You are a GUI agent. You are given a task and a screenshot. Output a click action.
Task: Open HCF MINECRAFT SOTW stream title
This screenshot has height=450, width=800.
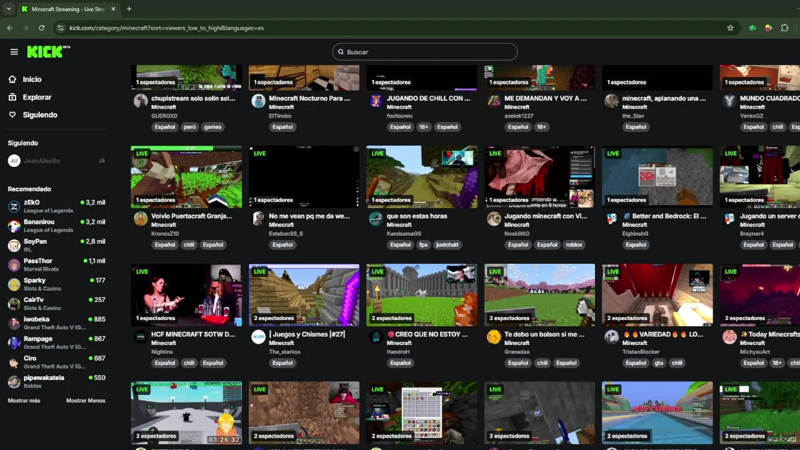pos(193,334)
